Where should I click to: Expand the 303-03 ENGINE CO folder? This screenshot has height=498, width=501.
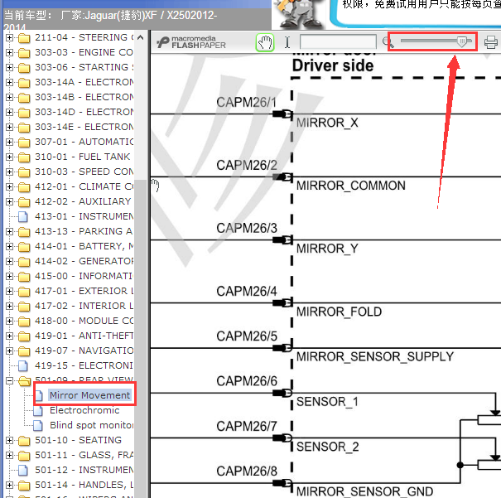coord(9,52)
